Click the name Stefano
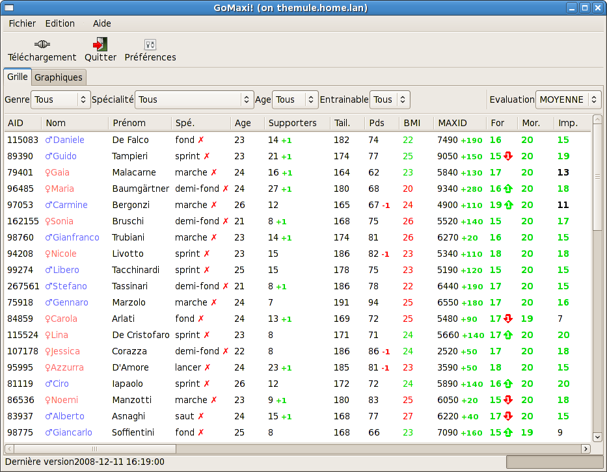The height and width of the screenshot is (472, 607). pos(70,286)
